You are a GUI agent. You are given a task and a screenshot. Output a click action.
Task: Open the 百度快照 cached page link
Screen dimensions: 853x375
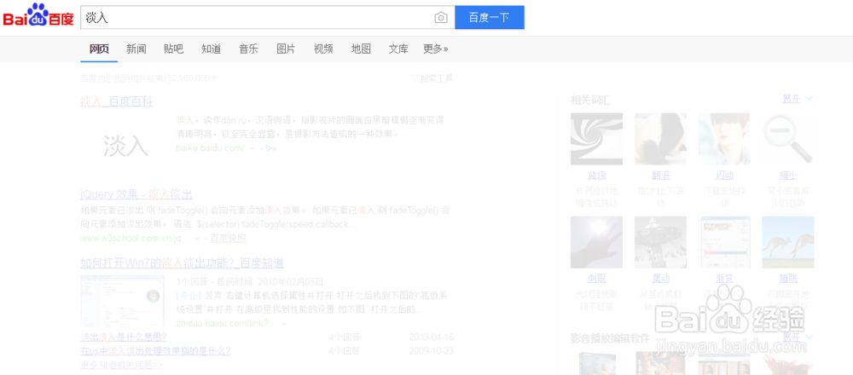[x=228, y=238]
